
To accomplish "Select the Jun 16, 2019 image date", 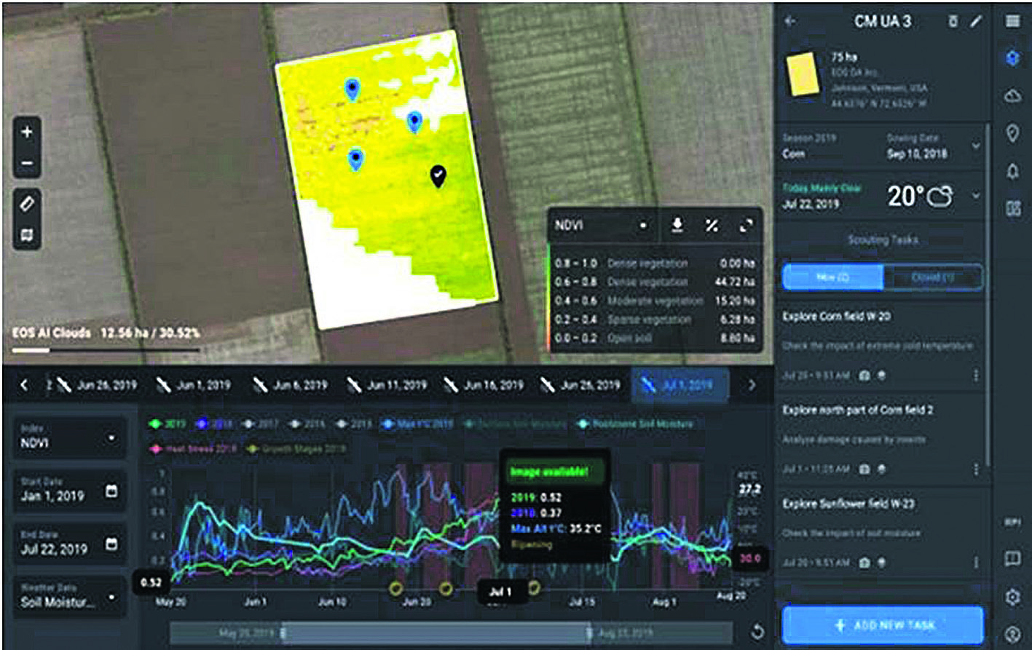I will click(x=484, y=385).
